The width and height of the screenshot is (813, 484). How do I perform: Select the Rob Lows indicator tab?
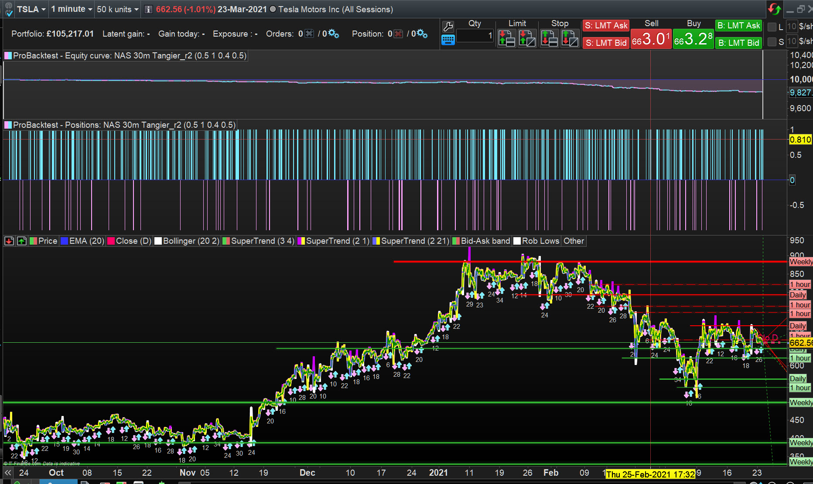click(540, 241)
